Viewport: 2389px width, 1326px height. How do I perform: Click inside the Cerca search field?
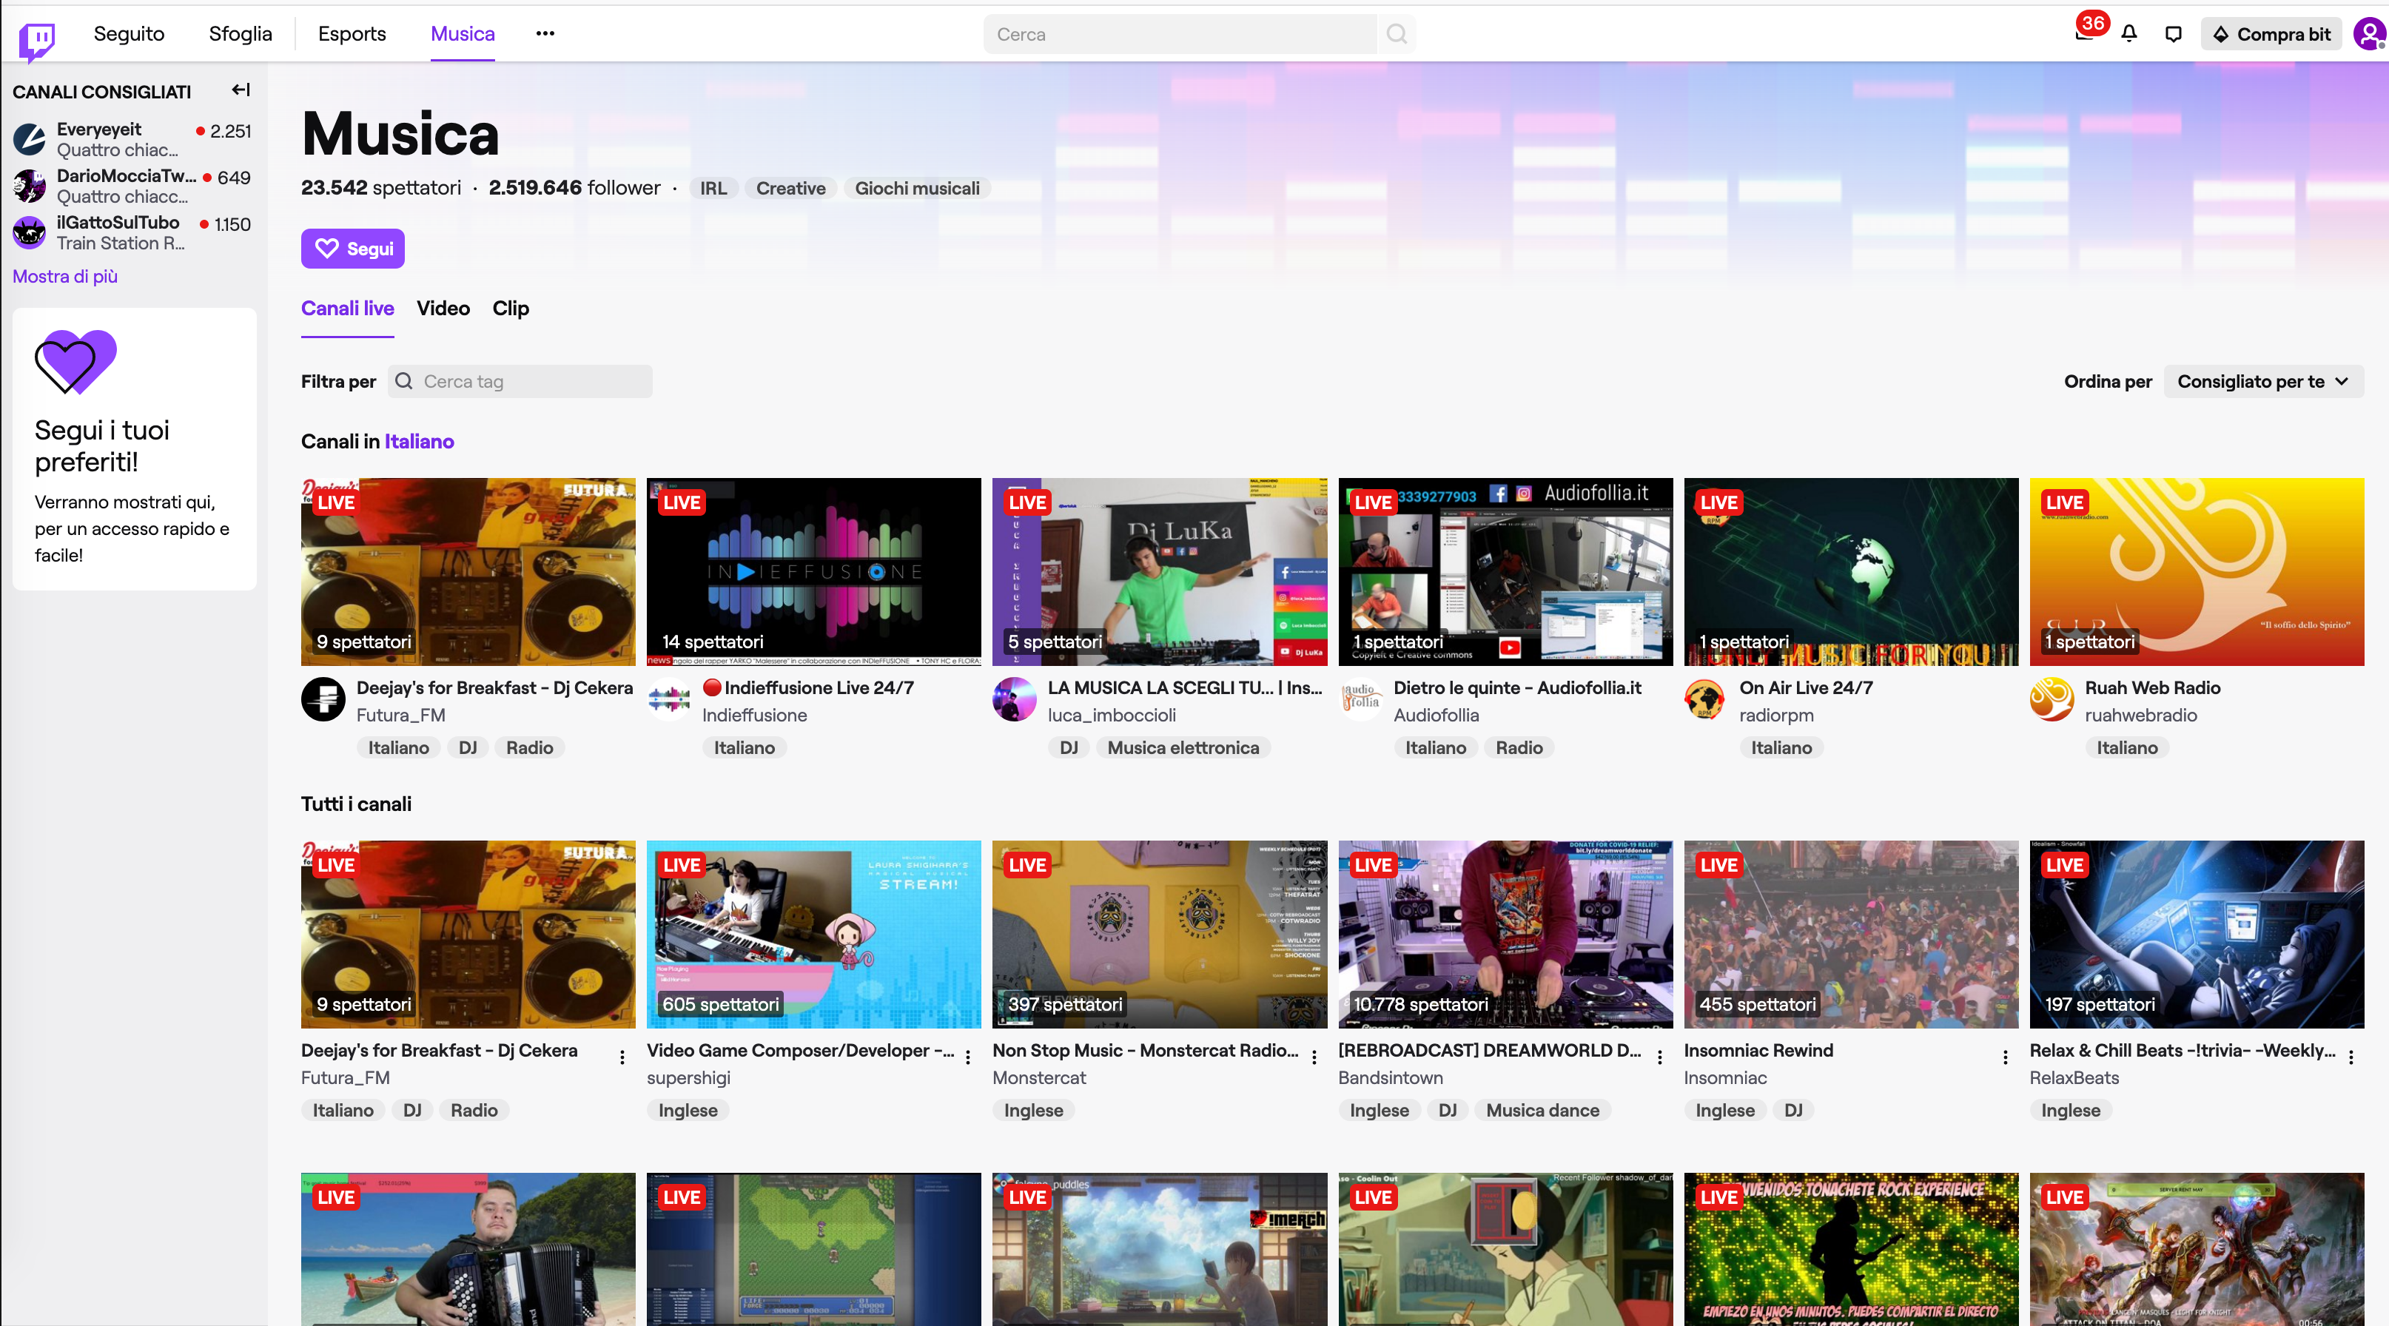tap(1180, 34)
